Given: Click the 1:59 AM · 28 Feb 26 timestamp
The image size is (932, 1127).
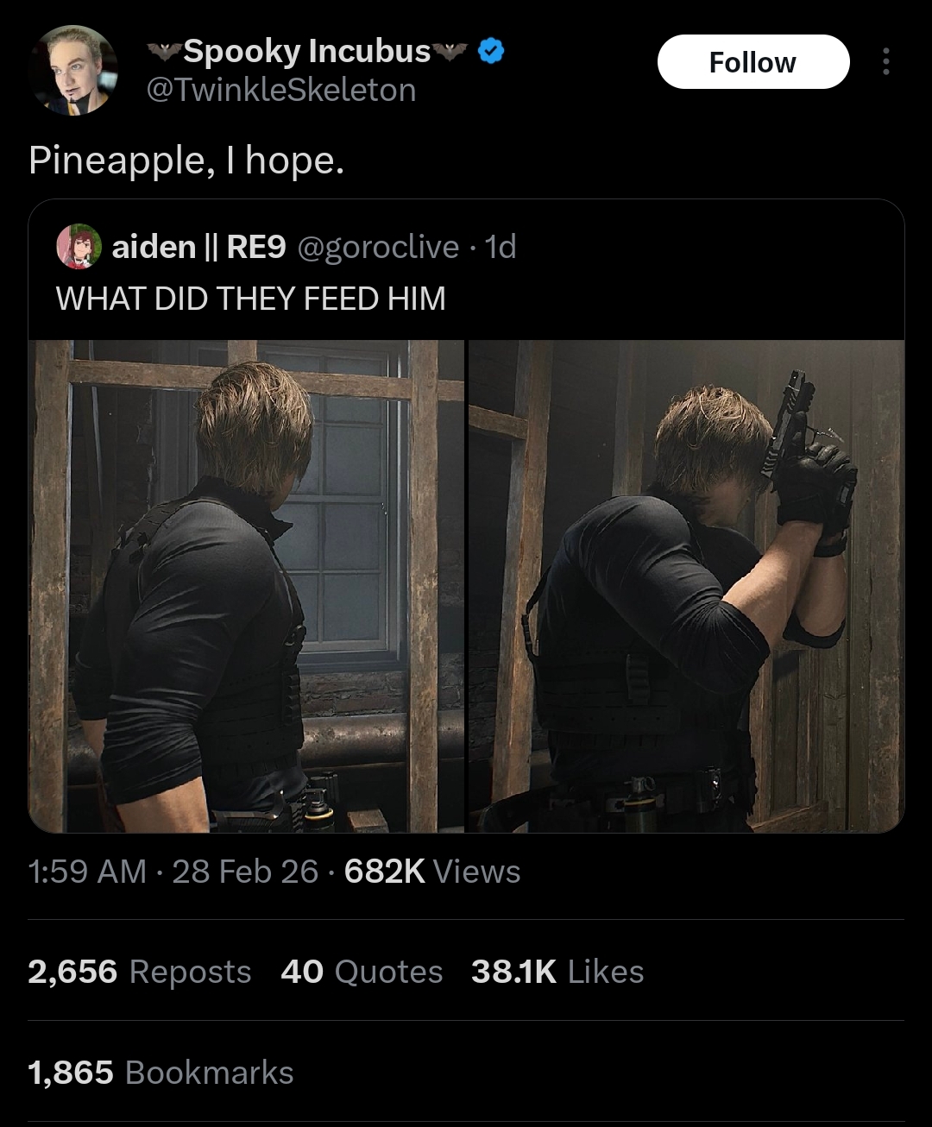Looking at the screenshot, I should (173, 872).
